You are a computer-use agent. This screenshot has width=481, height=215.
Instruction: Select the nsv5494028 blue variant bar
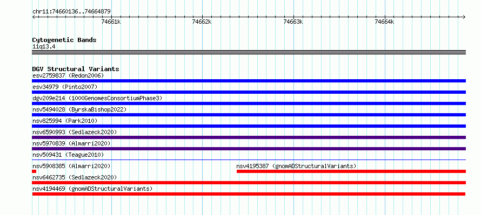click(249, 115)
